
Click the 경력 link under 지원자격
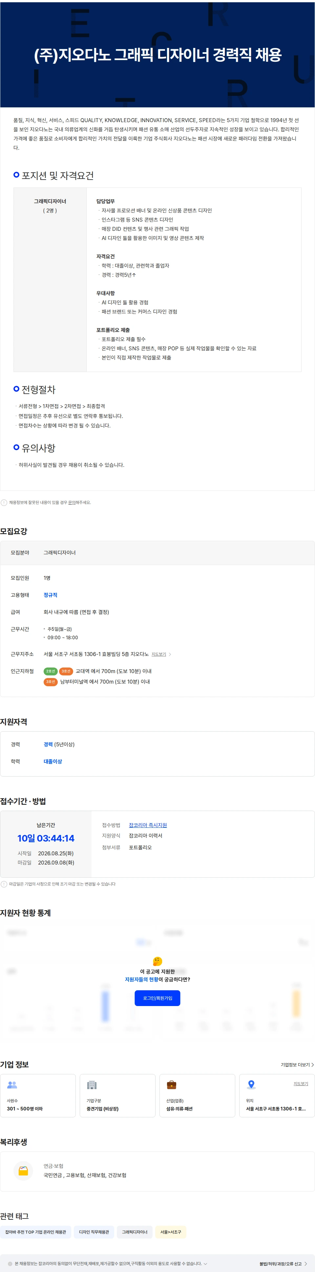[48, 744]
